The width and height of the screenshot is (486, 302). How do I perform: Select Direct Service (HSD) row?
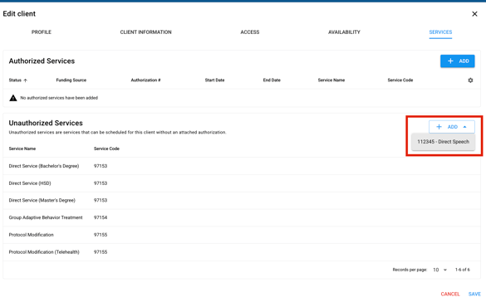tap(242, 183)
